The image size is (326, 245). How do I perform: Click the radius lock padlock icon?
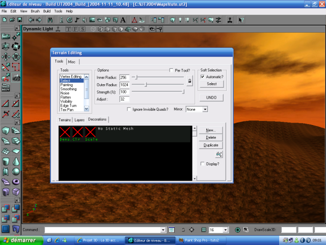point(189,81)
